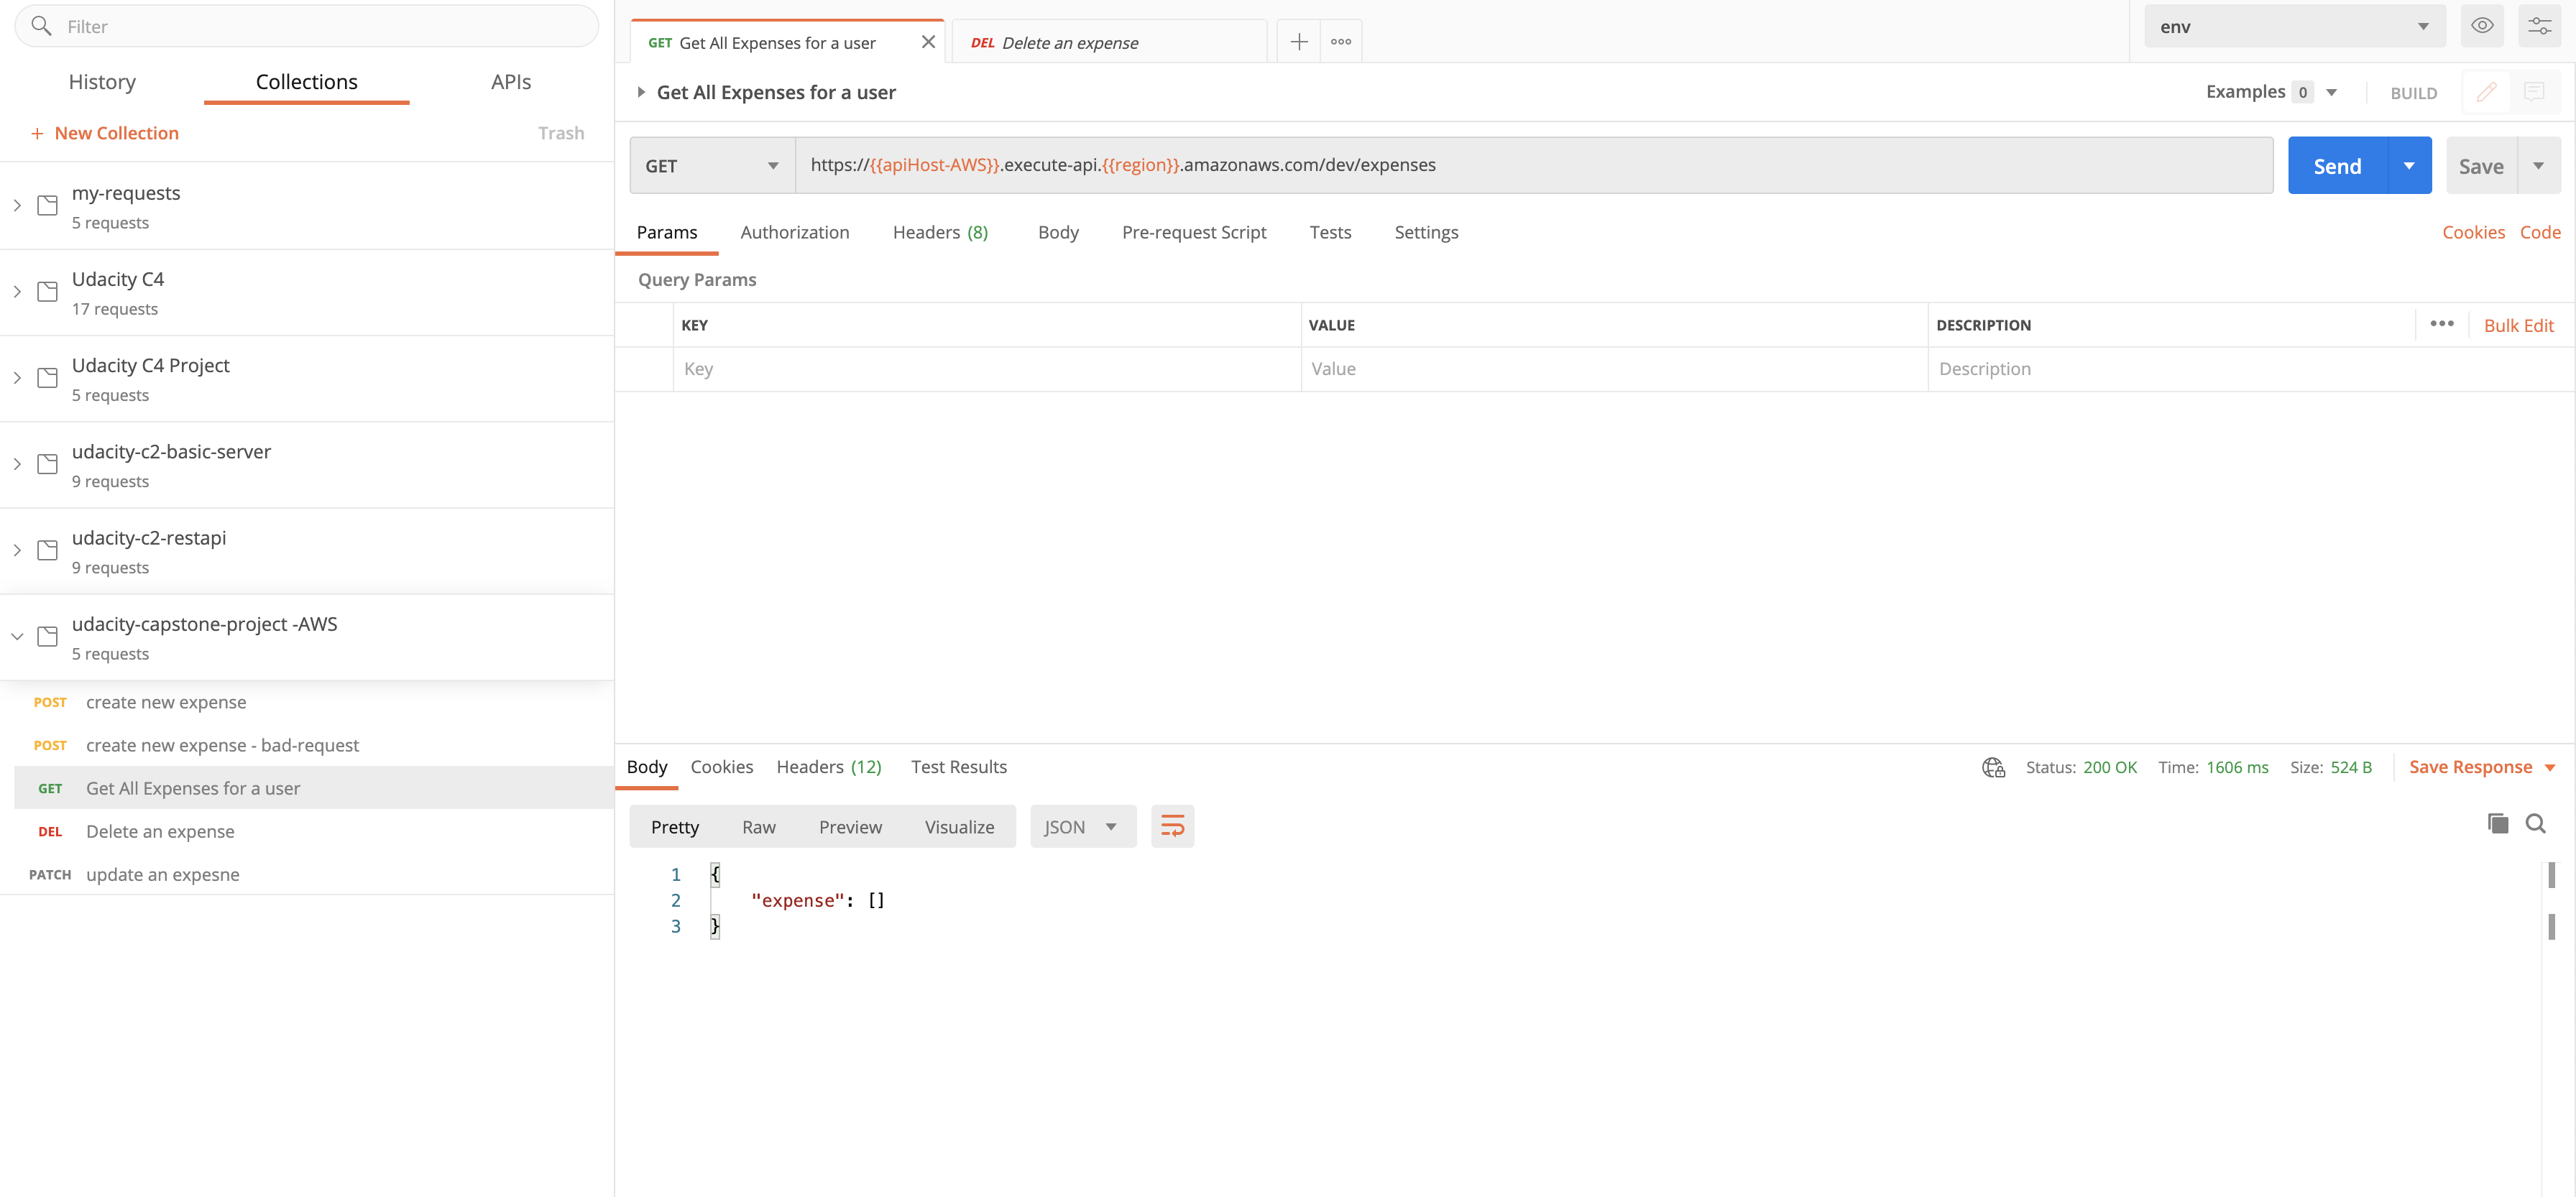2576x1197 pixels.
Task: Open tab options three-dots icon
Action: tap(1340, 42)
